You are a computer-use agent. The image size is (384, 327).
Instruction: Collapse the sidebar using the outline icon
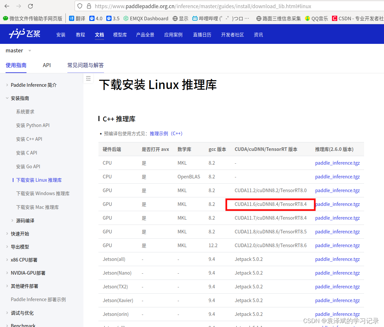pos(88,78)
